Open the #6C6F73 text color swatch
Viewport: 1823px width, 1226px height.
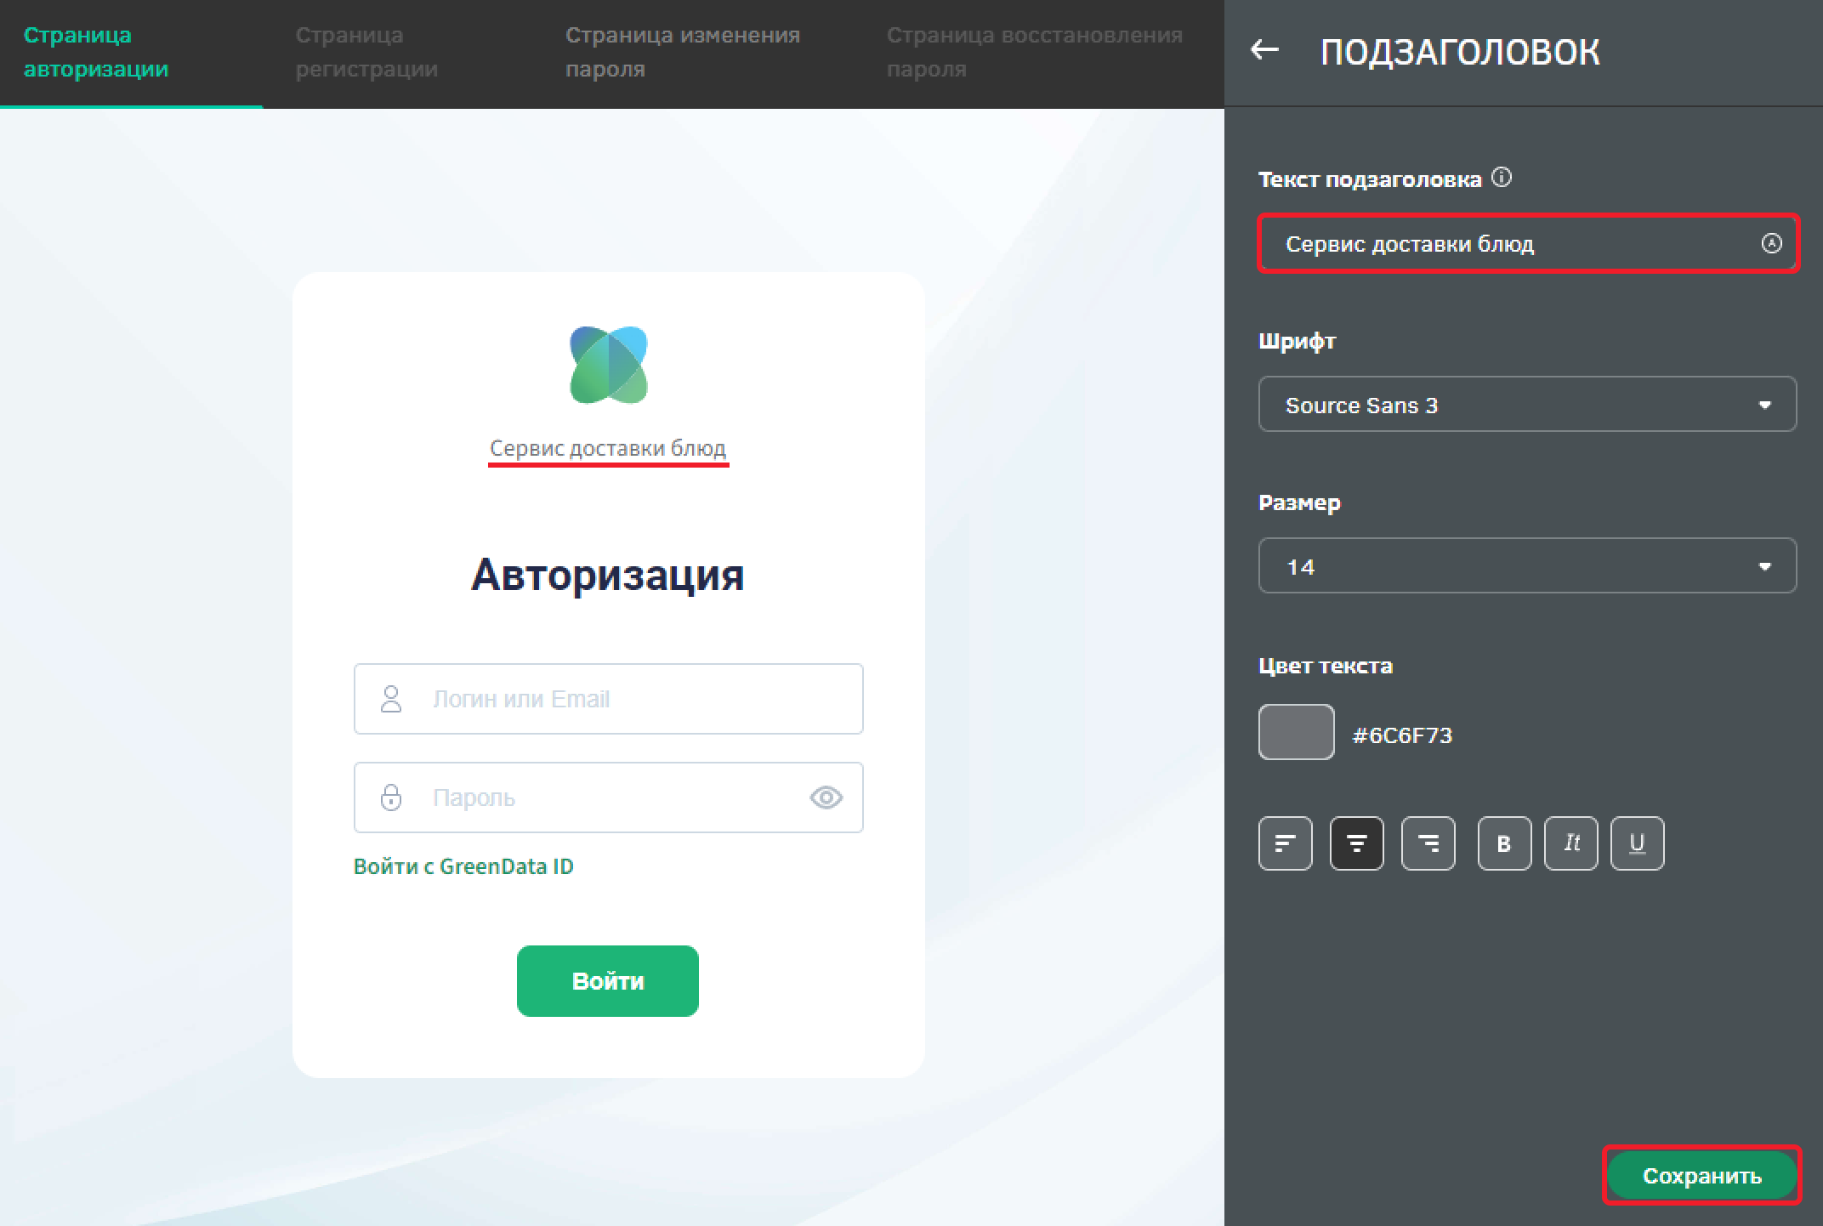1296,732
